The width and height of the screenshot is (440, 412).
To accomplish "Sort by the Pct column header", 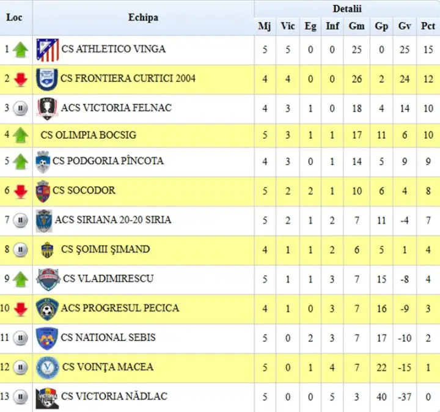I will (x=428, y=26).
